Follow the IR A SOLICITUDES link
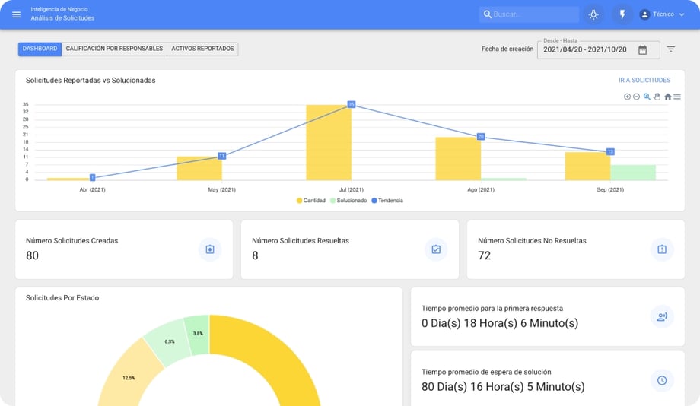 [x=644, y=81]
